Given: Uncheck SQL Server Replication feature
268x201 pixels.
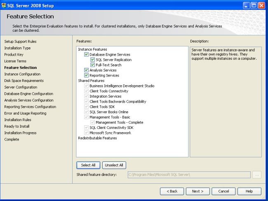Looking at the screenshot, I should click(x=92, y=60).
